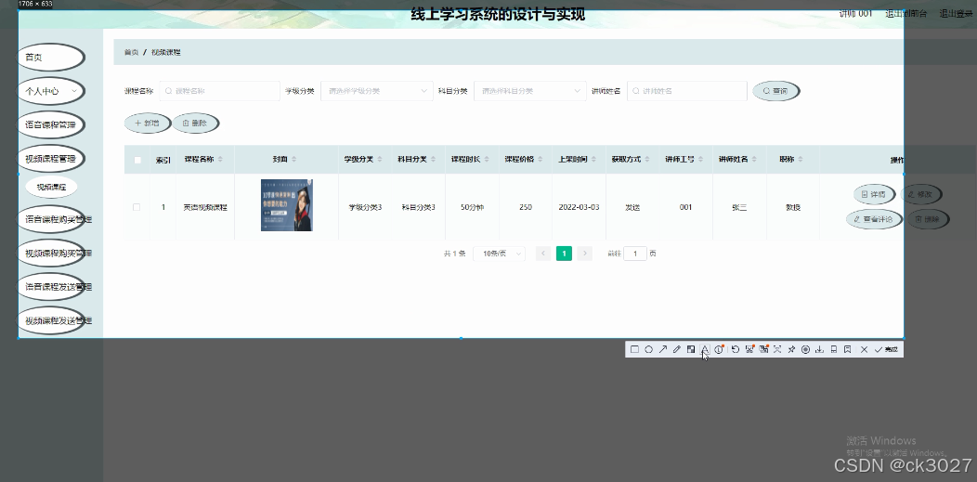Click the 新增 add button
The image size is (977, 482).
[x=148, y=124]
